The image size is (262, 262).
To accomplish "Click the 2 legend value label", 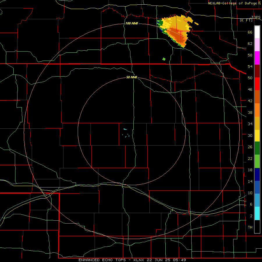I will click(x=251, y=216).
